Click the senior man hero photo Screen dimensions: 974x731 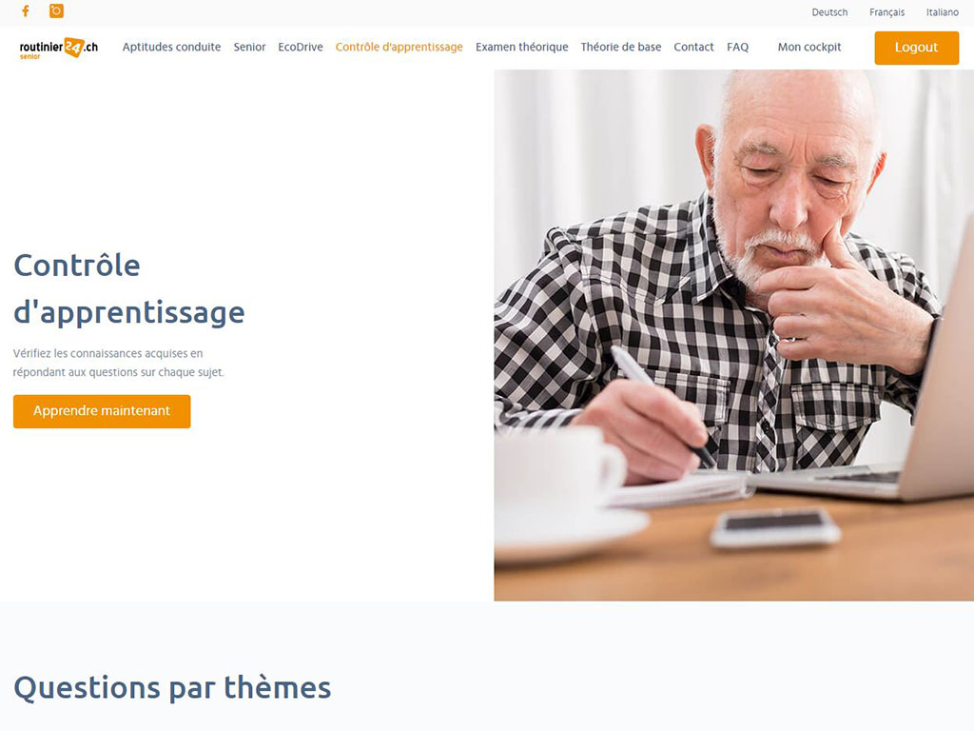point(733,335)
